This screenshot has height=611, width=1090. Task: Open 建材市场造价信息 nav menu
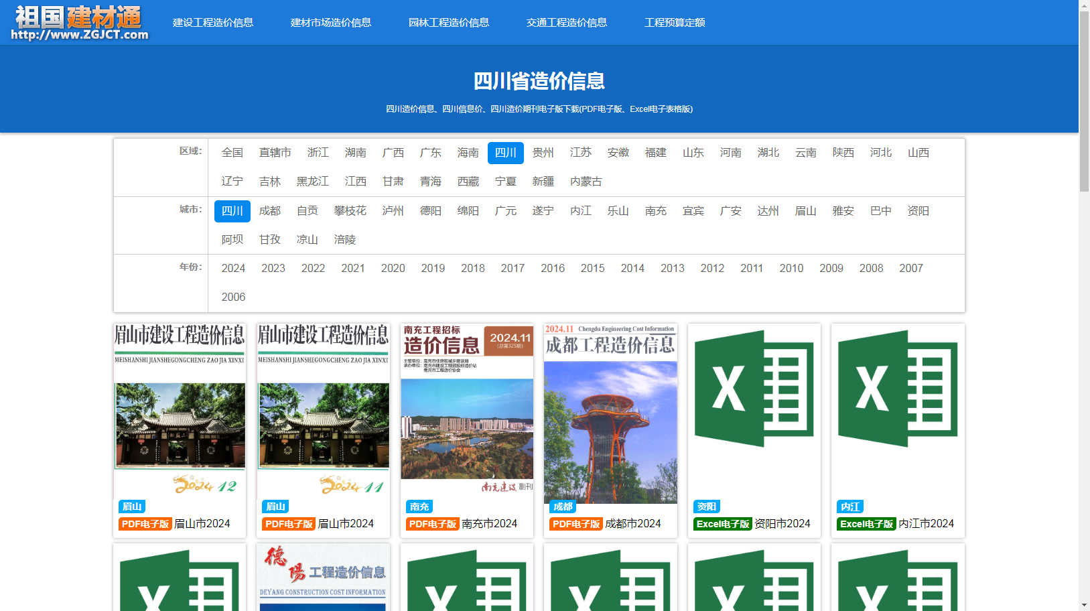(x=331, y=22)
